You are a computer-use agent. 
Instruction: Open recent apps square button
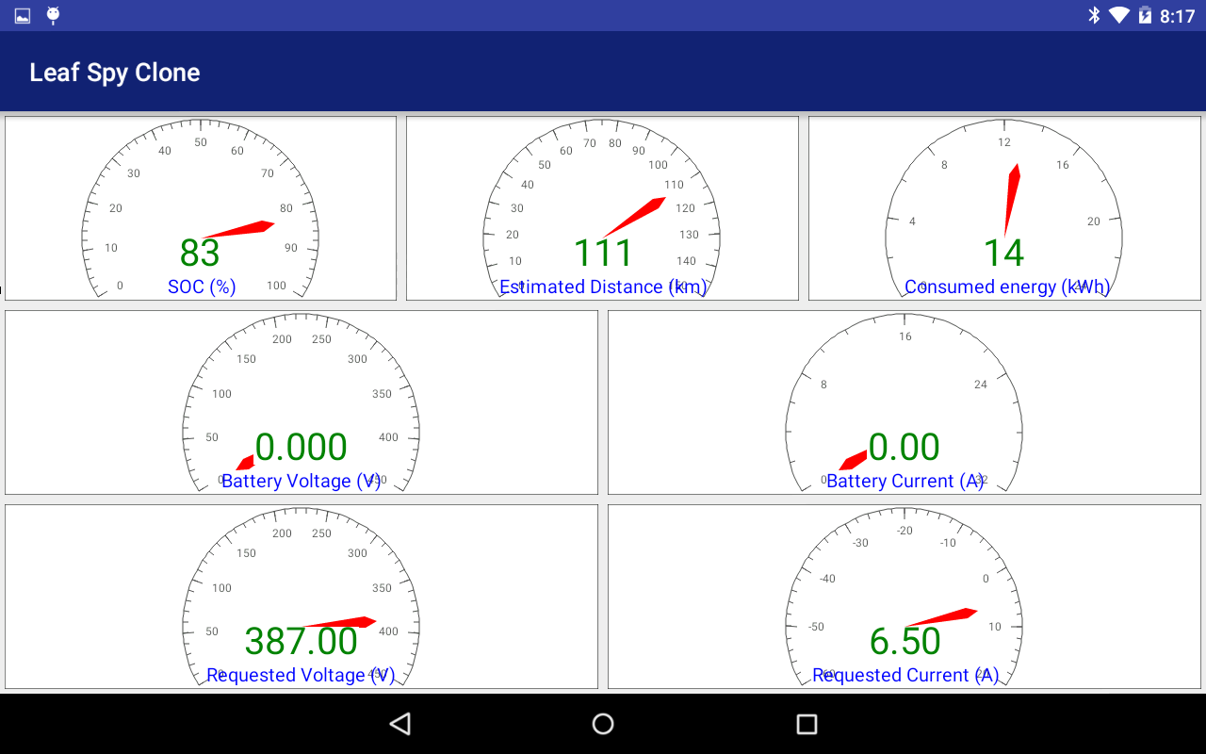coord(807,724)
